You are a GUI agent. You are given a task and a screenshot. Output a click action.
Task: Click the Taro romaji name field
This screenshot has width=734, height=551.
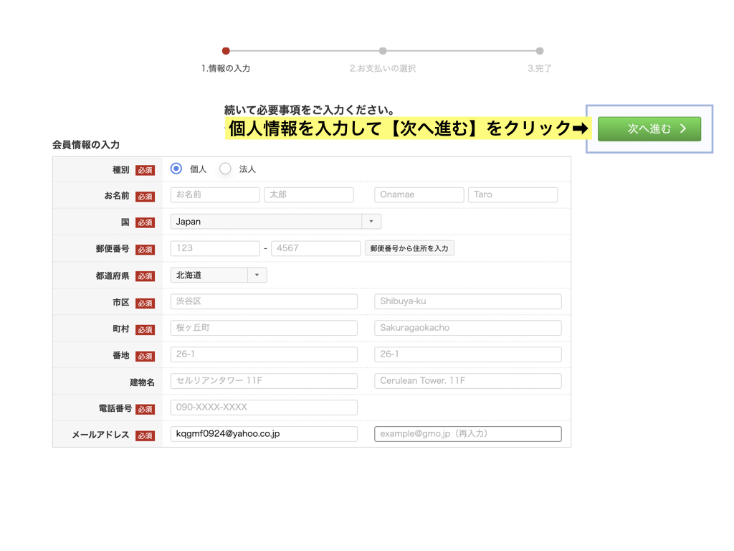coord(513,195)
